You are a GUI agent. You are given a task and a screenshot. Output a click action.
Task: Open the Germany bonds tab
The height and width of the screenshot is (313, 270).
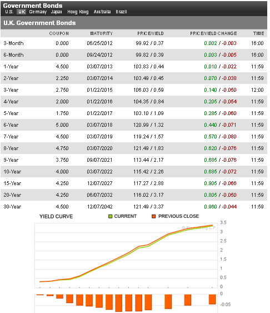pos(38,12)
